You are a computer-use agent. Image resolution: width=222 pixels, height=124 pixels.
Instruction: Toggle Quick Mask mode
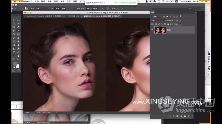(x=14, y=71)
